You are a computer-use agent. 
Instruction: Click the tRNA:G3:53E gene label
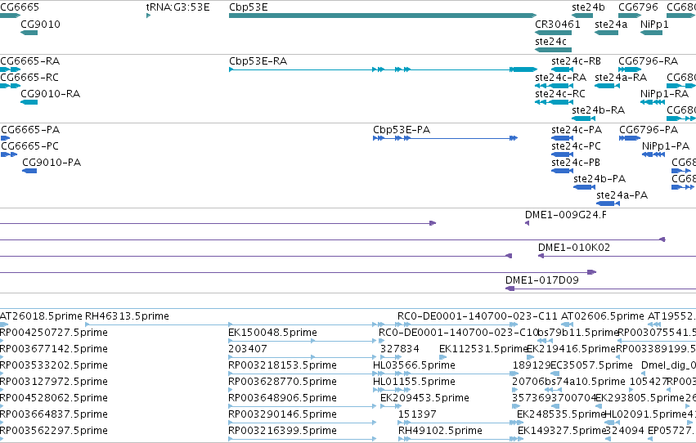[177, 7]
